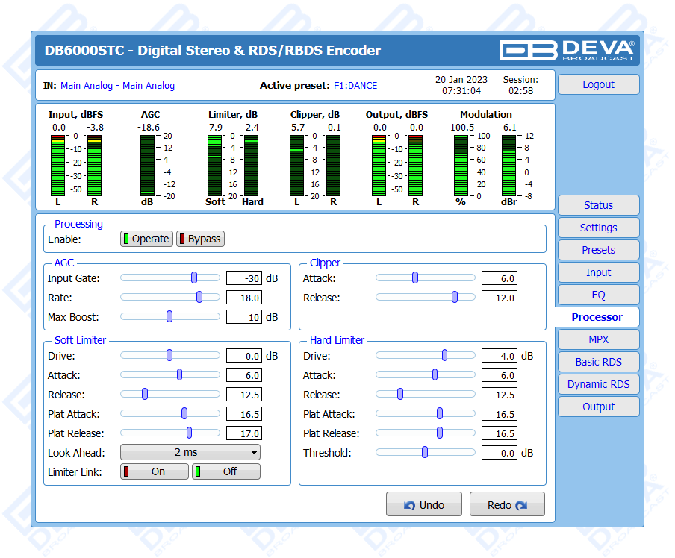Set Processing Enable to Operate
This screenshot has width=675, height=558.
click(x=146, y=239)
